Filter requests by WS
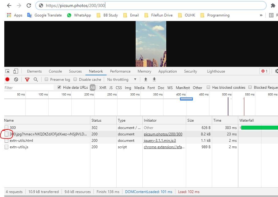 (170, 88)
